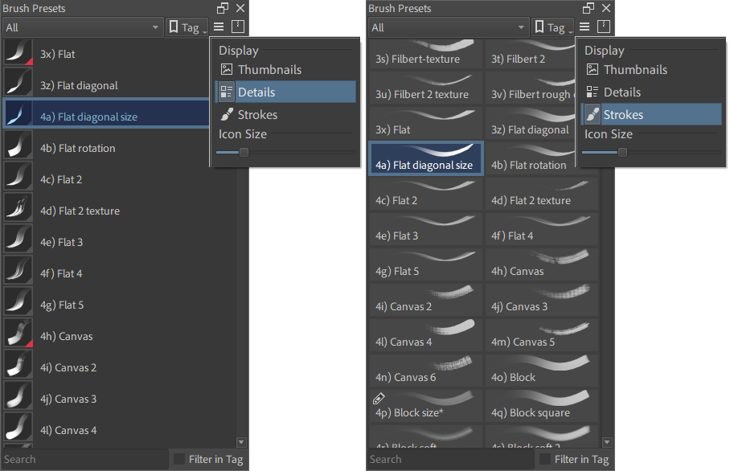Choose Thumbnails in the right Display menu

tap(651, 69)
